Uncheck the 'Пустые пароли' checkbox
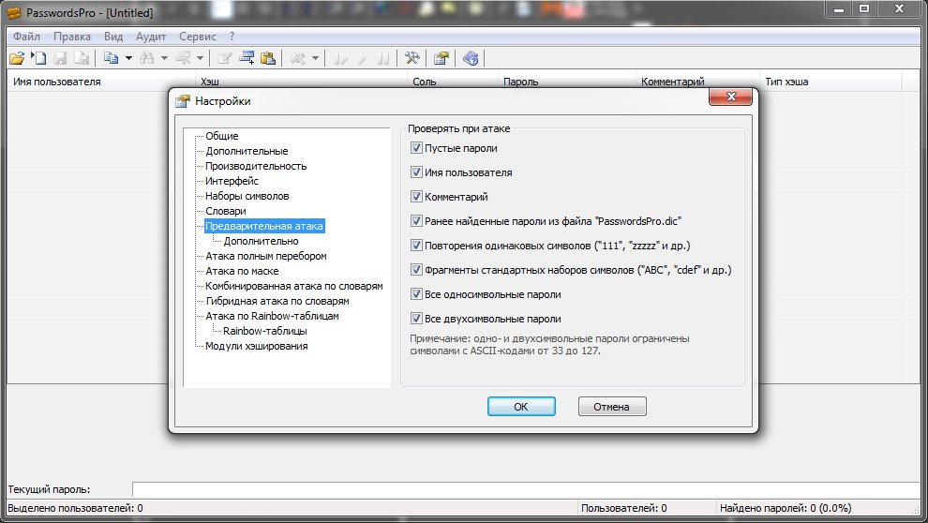This screenshot has width=928, height=523. [x=417, y=148]
